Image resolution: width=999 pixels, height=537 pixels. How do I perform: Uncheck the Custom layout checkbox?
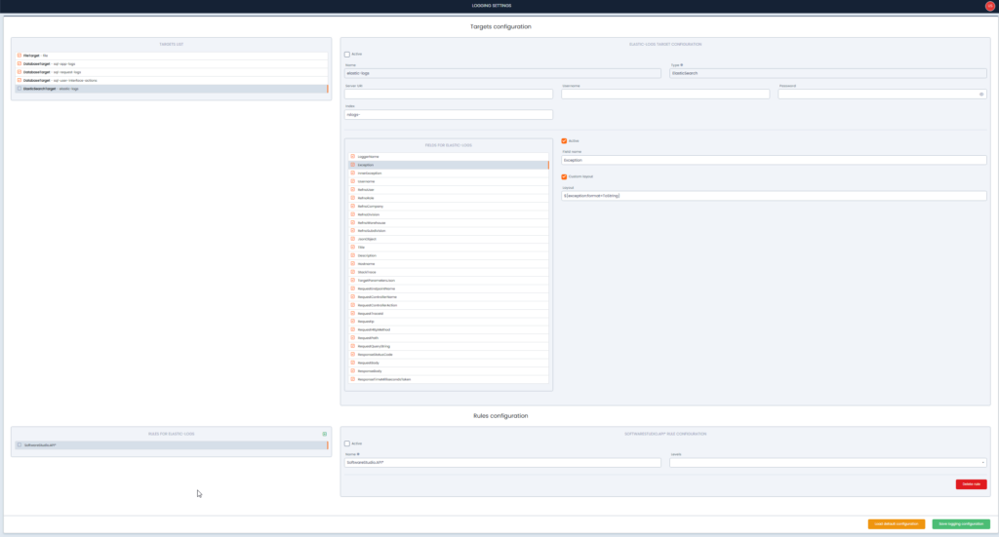coord(564,176)
